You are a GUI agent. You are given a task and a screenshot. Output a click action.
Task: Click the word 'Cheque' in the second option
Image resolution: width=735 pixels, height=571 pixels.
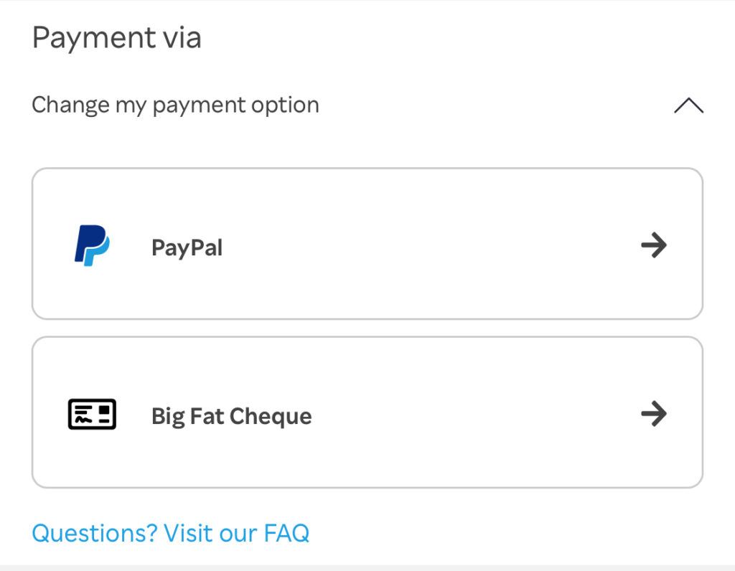click(271, 416)
